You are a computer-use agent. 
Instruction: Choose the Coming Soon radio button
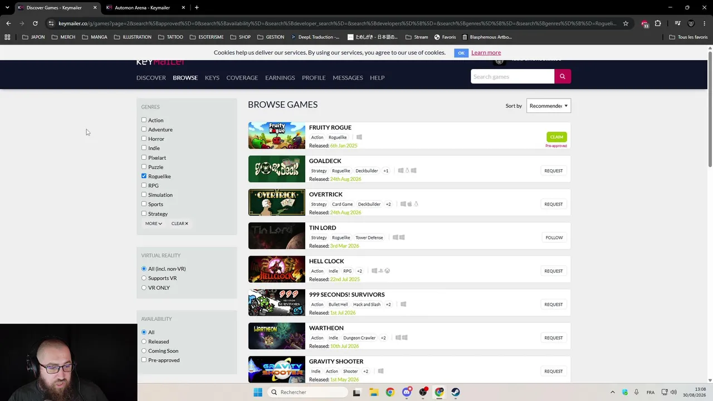144,351
